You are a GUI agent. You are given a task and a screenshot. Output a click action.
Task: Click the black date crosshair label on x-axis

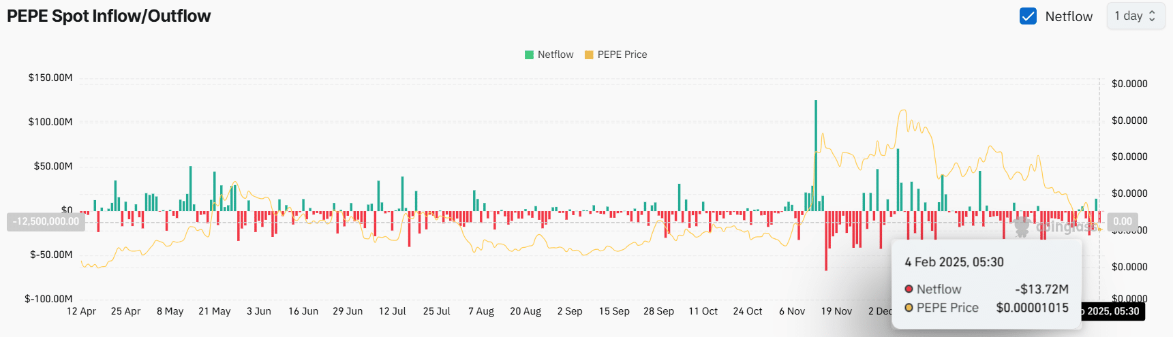pos(1112,311)
